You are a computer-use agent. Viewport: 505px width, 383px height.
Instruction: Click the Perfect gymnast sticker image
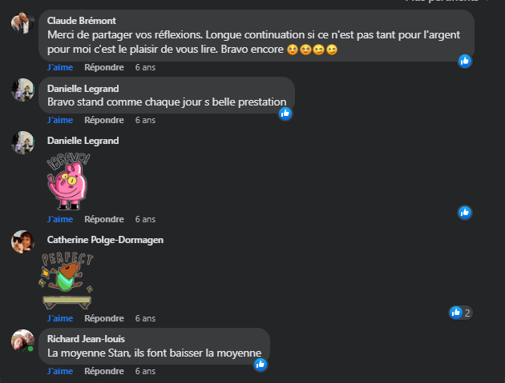[67, 281]
